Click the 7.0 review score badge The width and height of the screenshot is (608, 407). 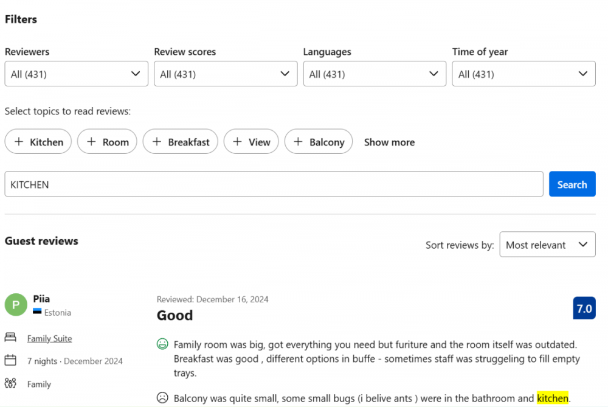pyautogui.click(x=584, y=308)
